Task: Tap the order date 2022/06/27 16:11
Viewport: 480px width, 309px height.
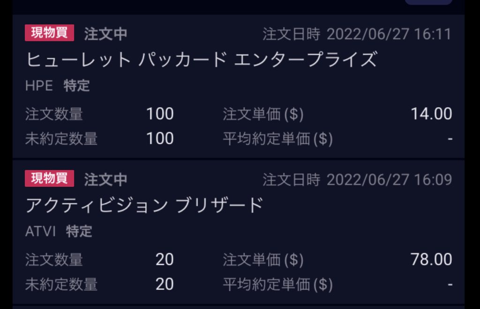Action: 389,34
